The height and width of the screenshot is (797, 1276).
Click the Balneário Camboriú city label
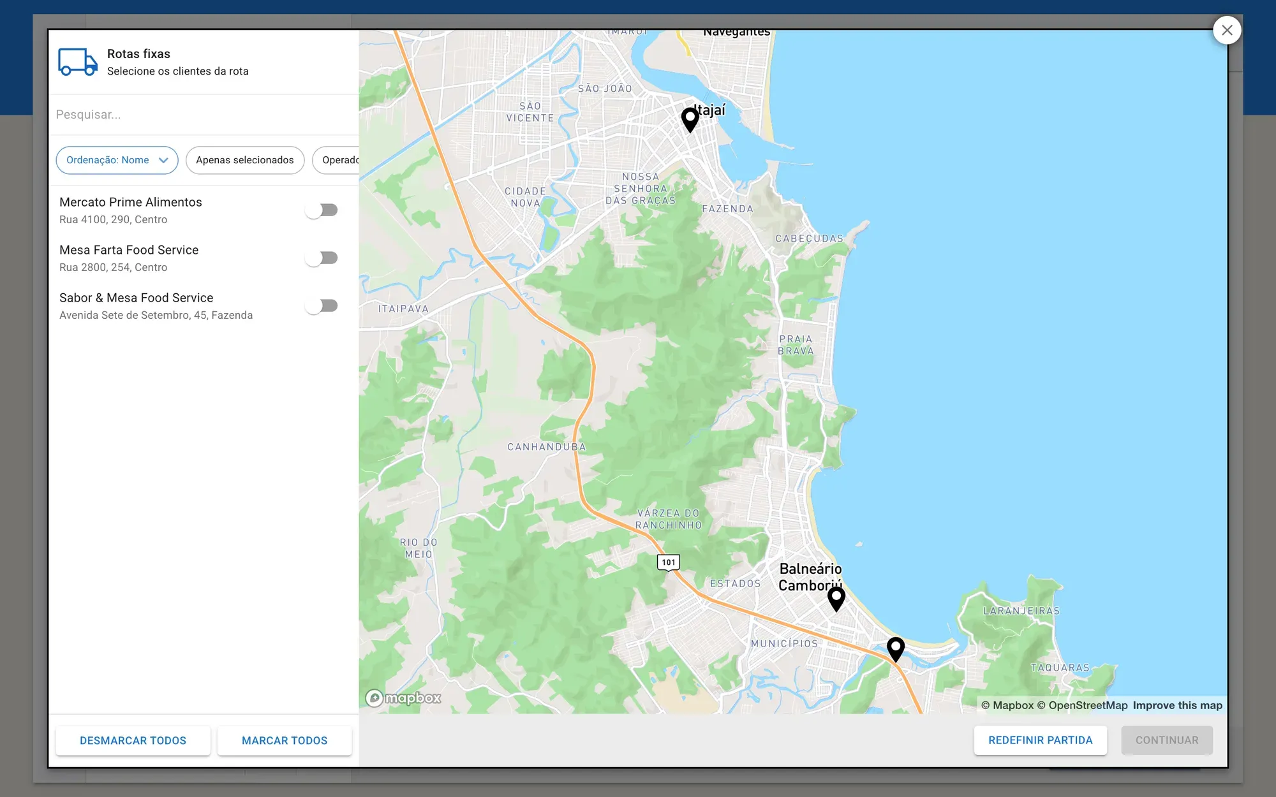coord(810,577)
